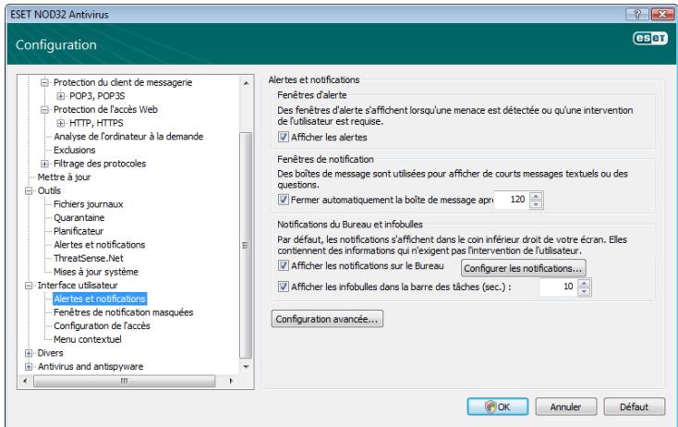678x427 pixels.
Task: Select Filtrage des protocoles item
Action: [100, 164]
